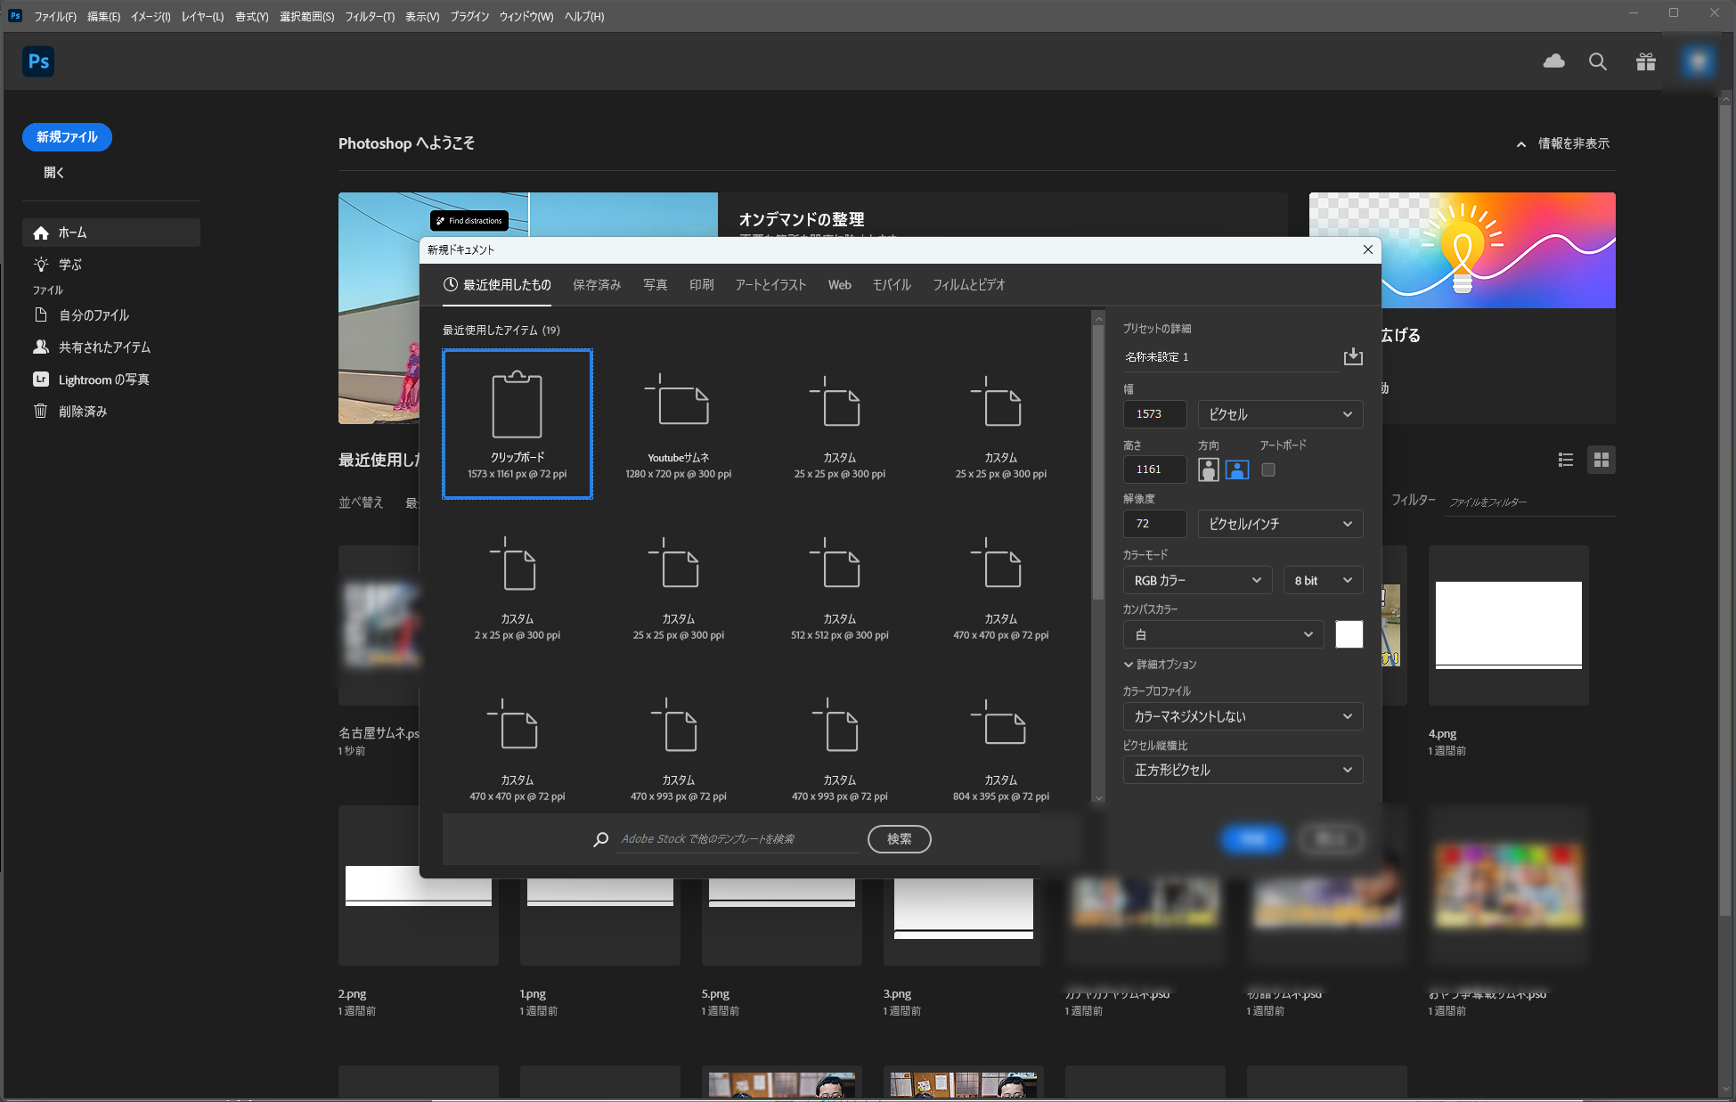
Task: Open the resolution unit ピクセル/インチ dropdown
Action: point(1280,524)
